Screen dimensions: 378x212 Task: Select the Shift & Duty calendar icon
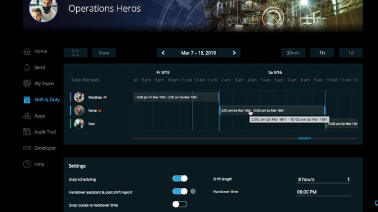coord(27,100)
